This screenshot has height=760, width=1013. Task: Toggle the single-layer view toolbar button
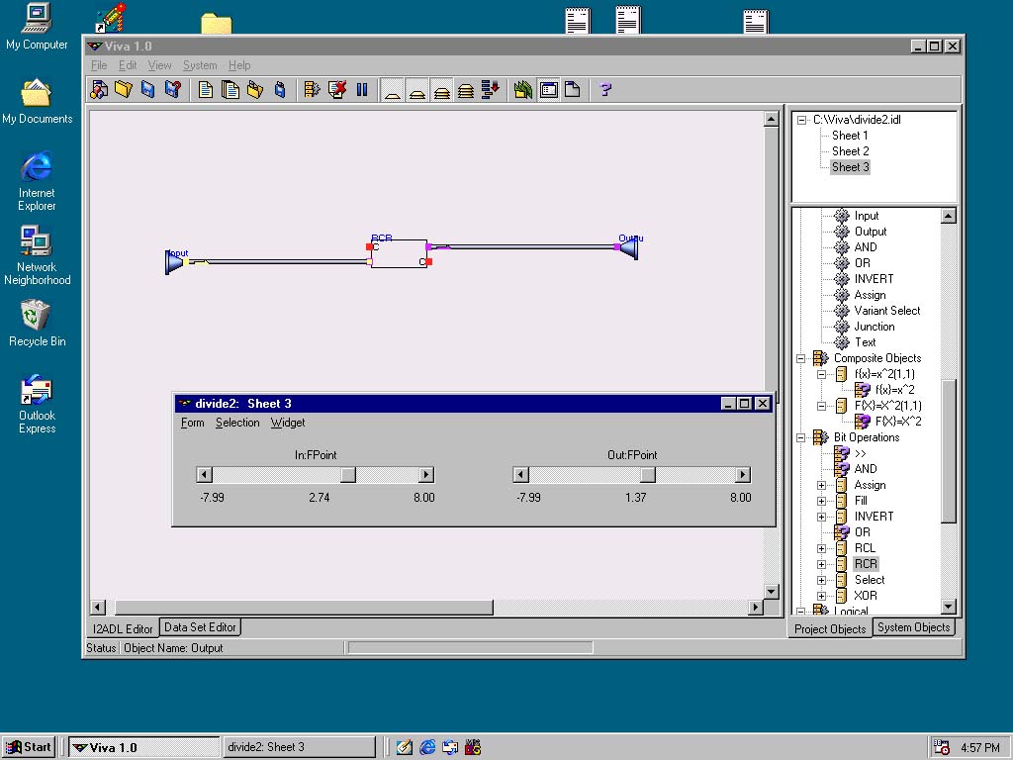coord(393,90)
